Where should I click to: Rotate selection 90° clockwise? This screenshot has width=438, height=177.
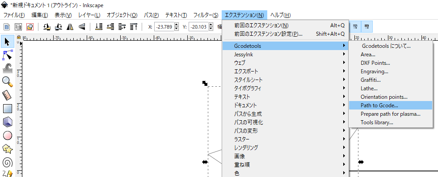[59, 27]
